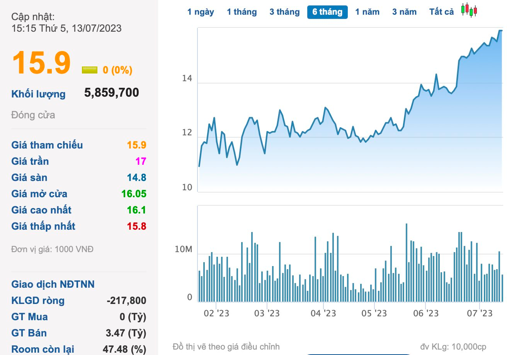Image resolution: width=507 pixels, height=355 pixels.
Task: Click the 'Room còn lại' value 47.48 (%)
Action: pyautogui.click(x=124, y=349)
